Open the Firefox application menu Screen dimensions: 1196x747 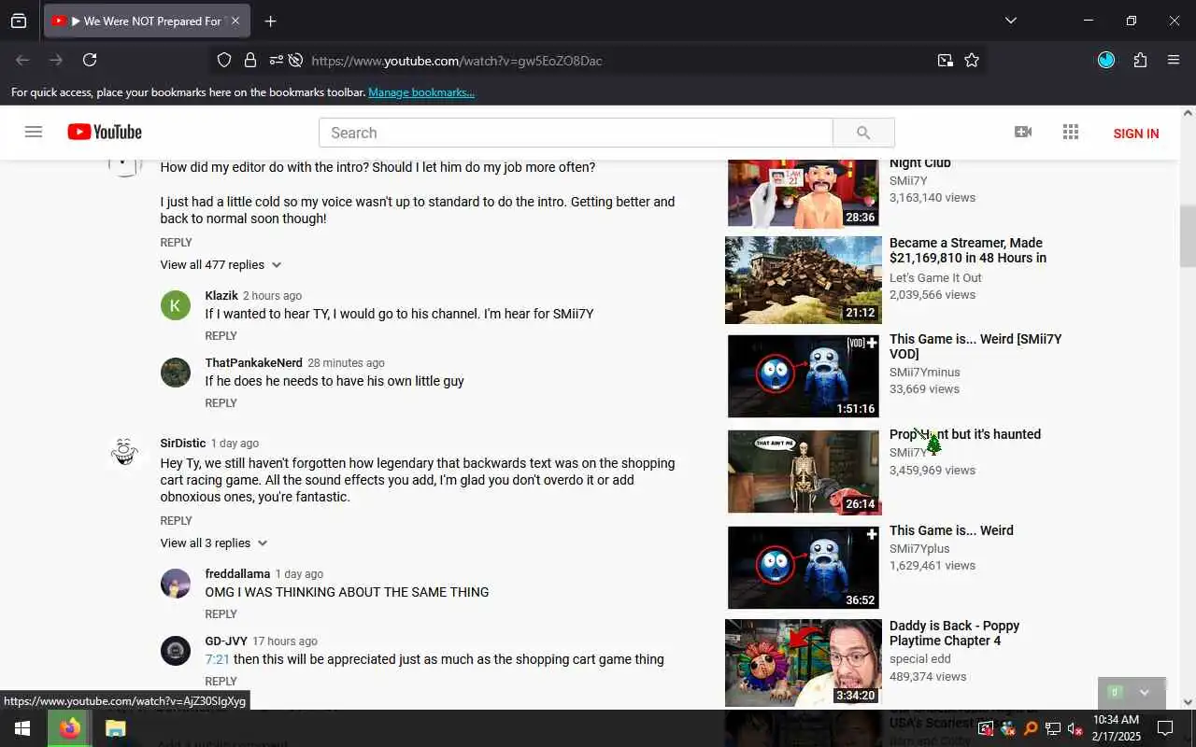point(1174,60)
